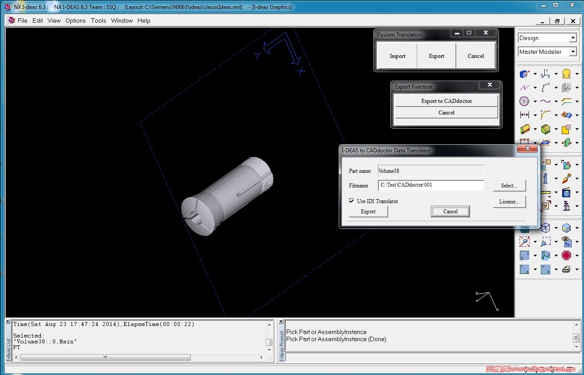The width and height of the screenshot is (584, 375).
Task: Open the Help menu
Action: [144, 20]
